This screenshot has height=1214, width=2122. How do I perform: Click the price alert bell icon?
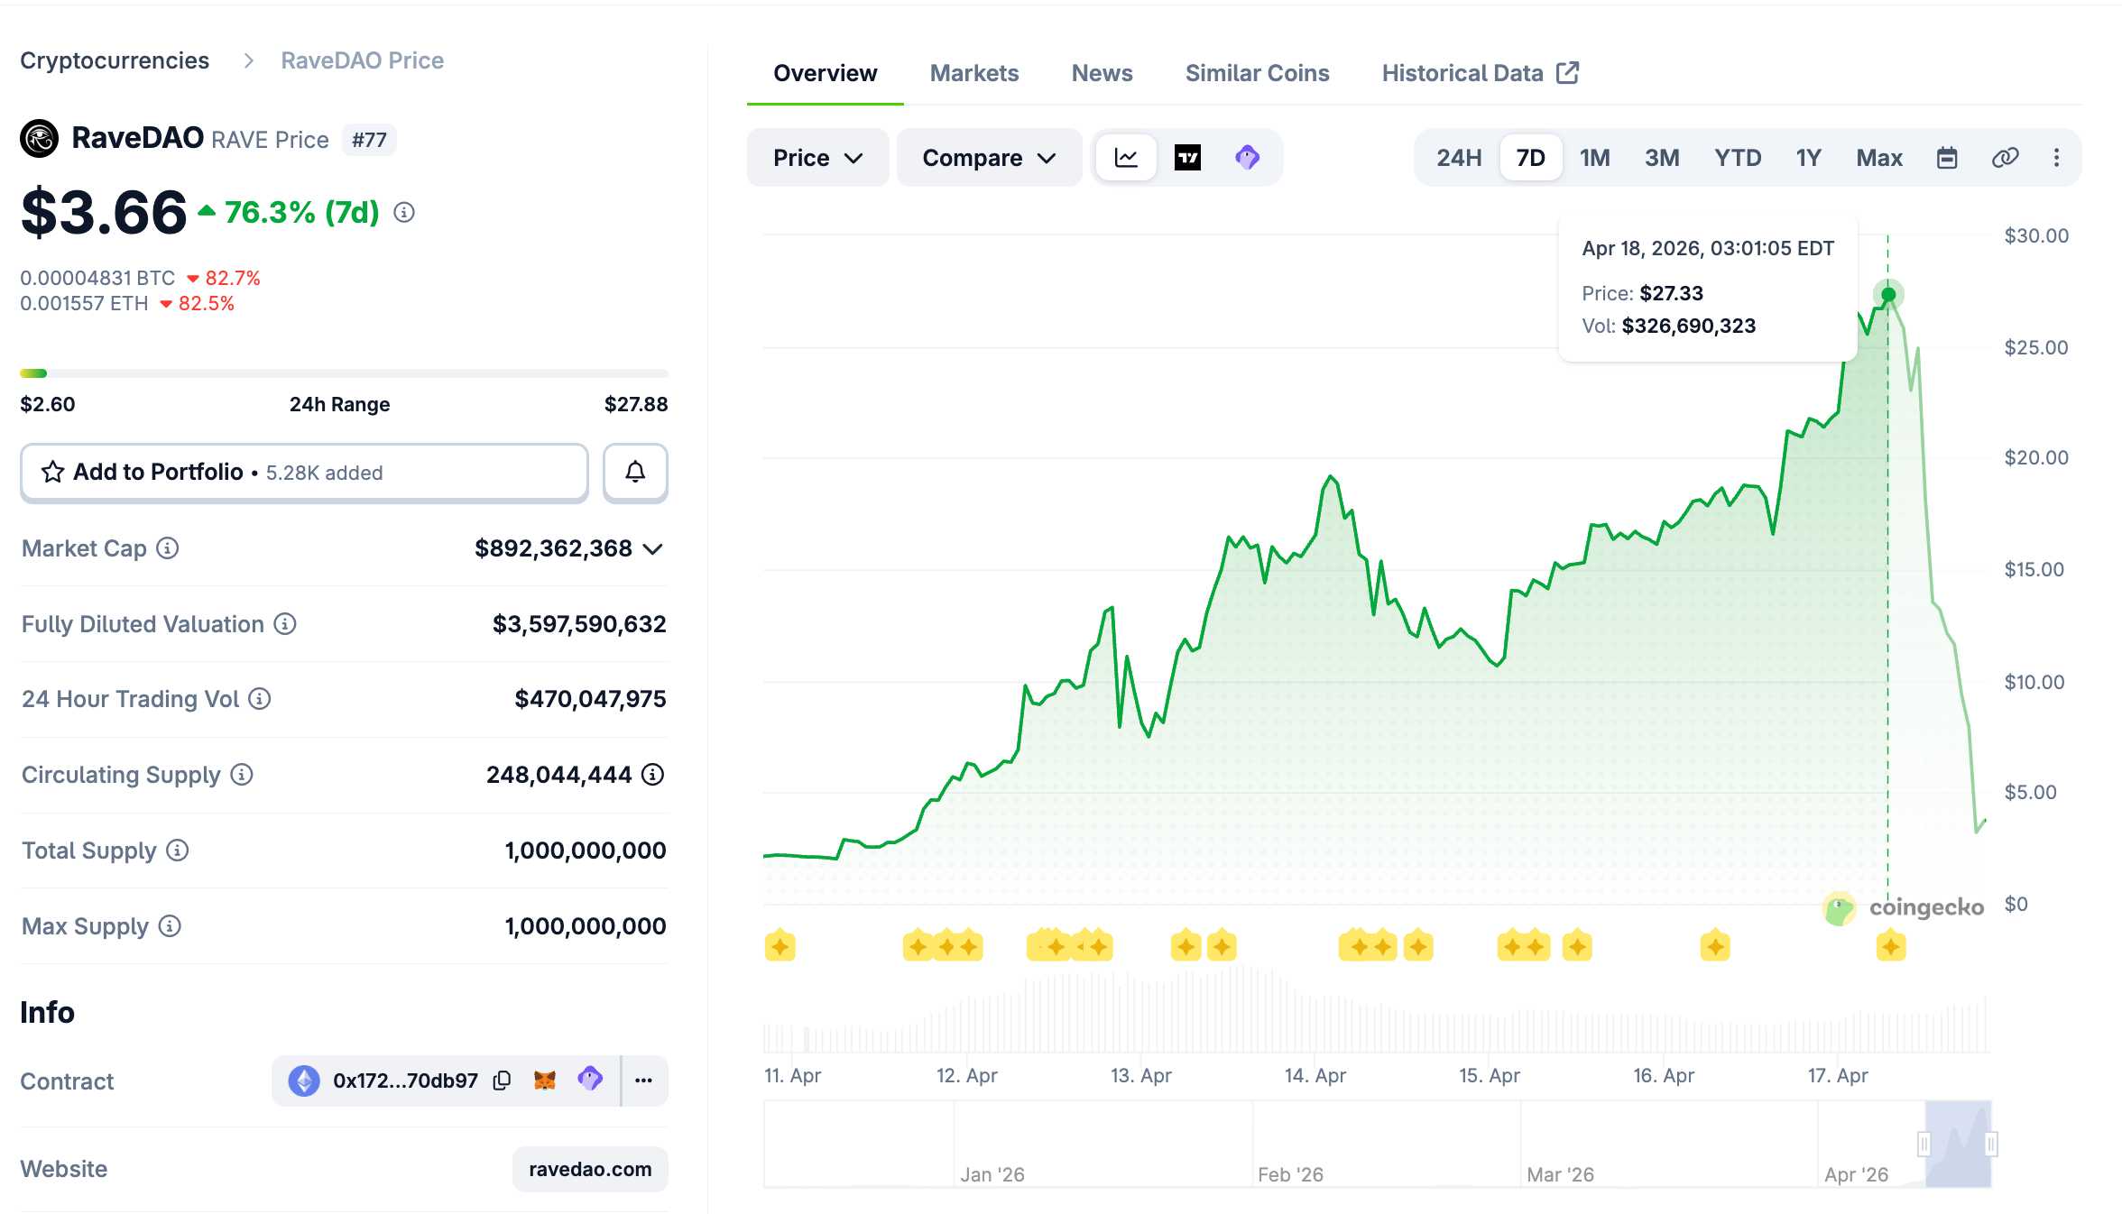pos(635,472)
